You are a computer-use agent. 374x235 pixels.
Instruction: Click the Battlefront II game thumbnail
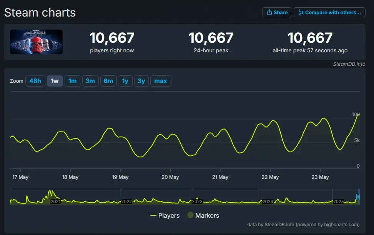[x=36, y=42]
